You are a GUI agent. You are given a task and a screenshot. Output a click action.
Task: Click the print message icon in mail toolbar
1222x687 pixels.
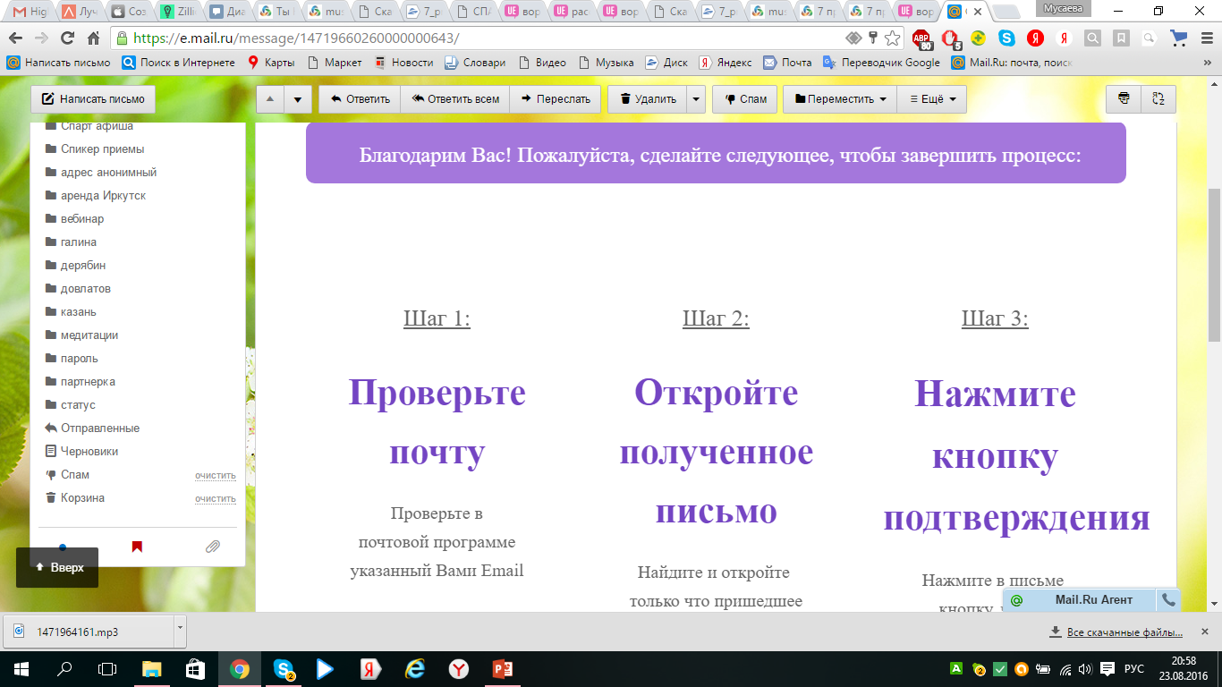point(1124,99)
